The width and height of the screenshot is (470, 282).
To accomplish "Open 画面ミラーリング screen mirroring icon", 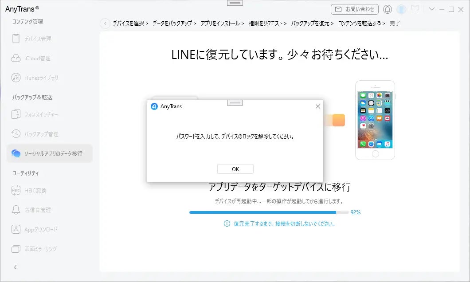I will coord(16,249).
